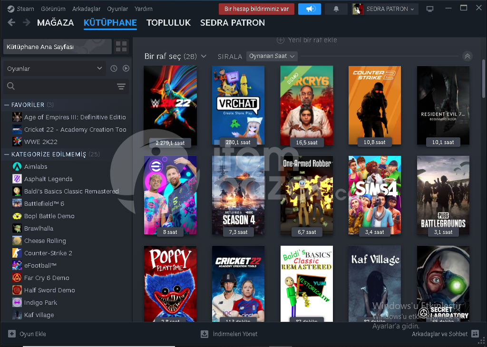Open The Sims 4 cover thumbnail
The image size is (487, 347).
point(375,195)
